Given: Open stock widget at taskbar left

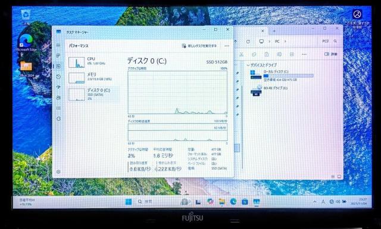Looking at the screenshot, I should point(27,202).
